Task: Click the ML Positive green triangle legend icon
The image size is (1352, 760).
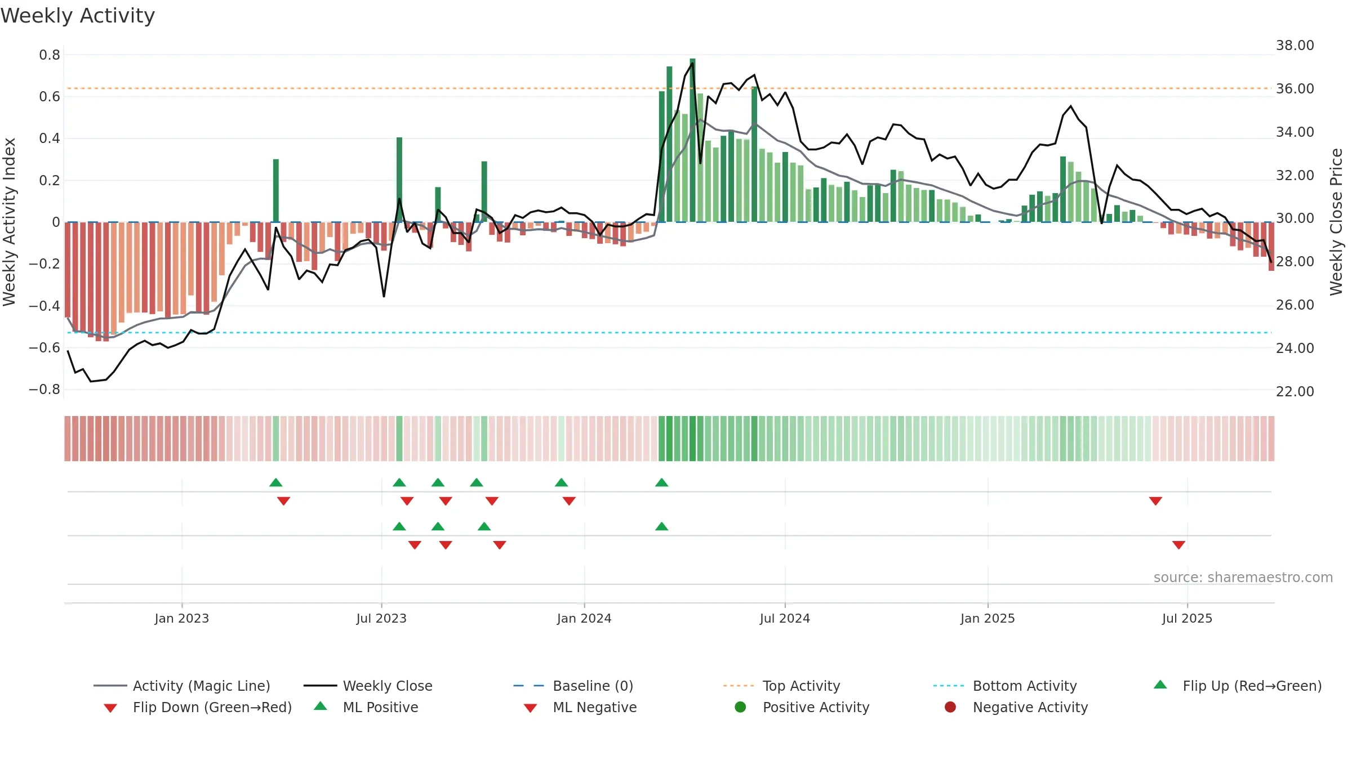Action: point(321,706)
